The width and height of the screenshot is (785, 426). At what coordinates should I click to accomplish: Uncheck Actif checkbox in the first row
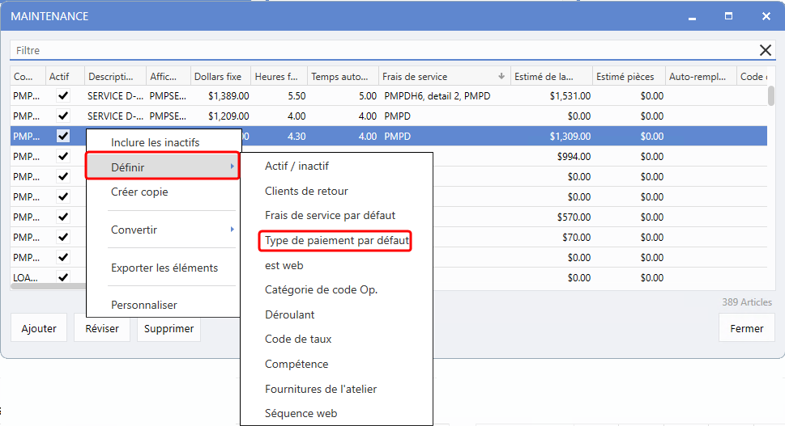(x=63, y=95)
